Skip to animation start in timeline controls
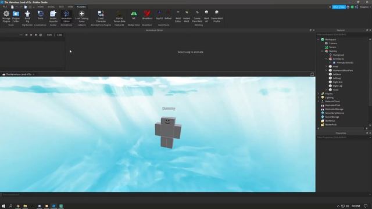Screen dimensions: 372x209 tap(26, 35)
